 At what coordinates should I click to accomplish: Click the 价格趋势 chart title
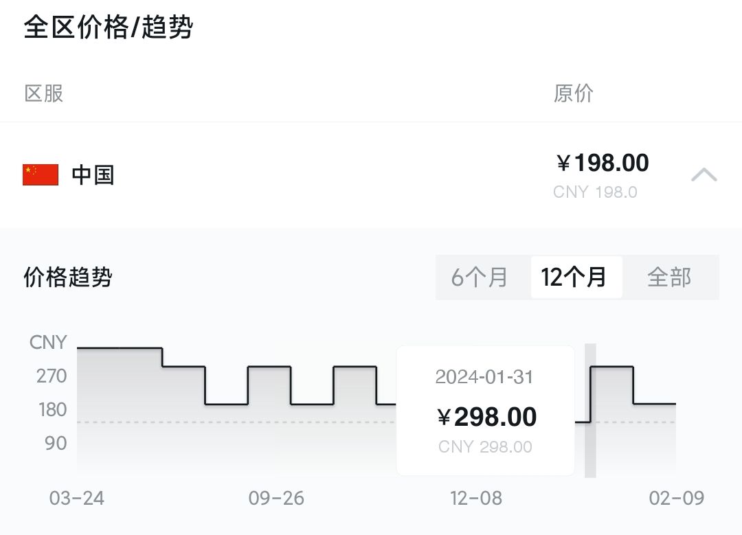68,277
